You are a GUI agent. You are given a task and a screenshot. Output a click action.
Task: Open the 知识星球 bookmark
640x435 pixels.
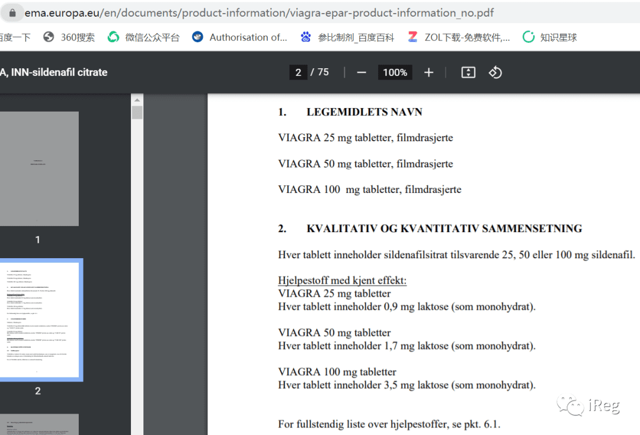pyautogui.click(x=550, y=37)
